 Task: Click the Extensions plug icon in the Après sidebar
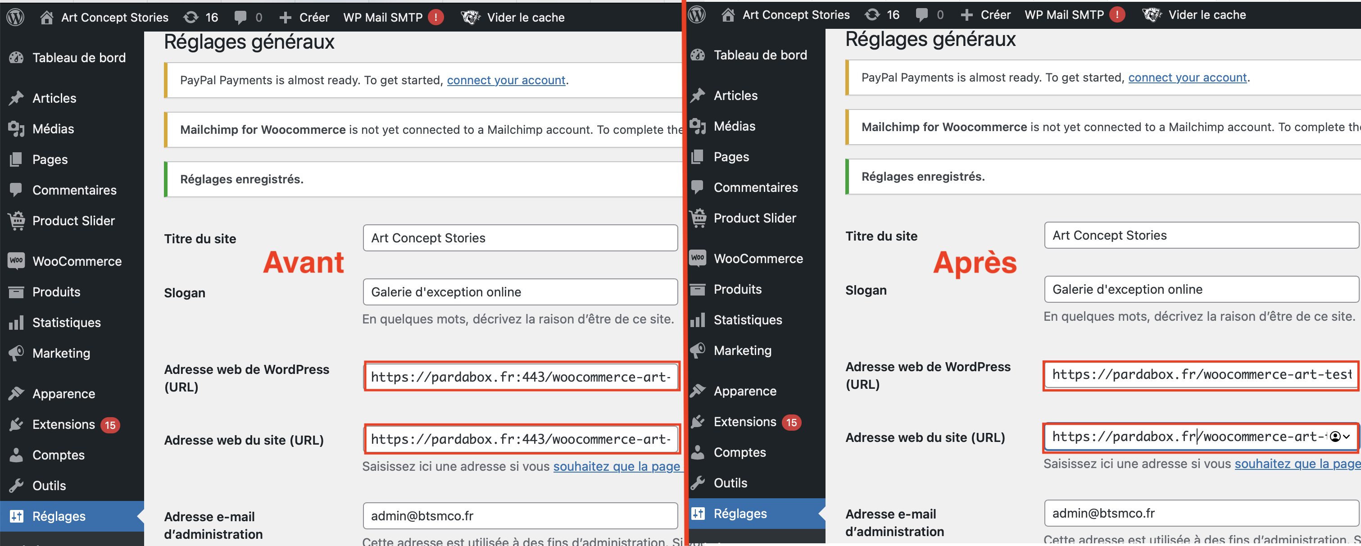pyautogui.click(x=698, y=421)
